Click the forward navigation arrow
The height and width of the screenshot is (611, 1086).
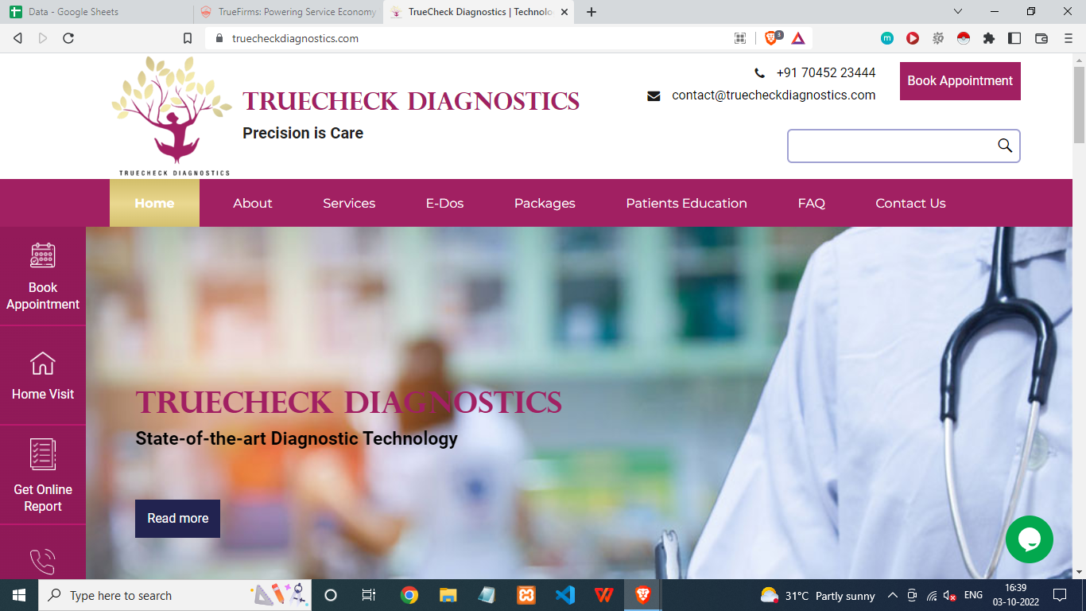click(43, 38)
